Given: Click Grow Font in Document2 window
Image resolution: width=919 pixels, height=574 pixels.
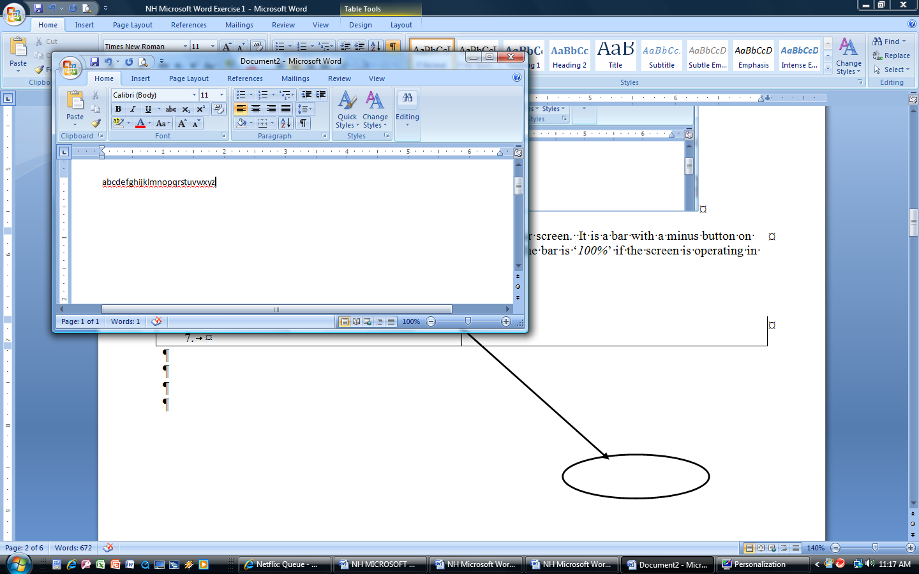Looking at the screenshot, I should tap(182, 123).
